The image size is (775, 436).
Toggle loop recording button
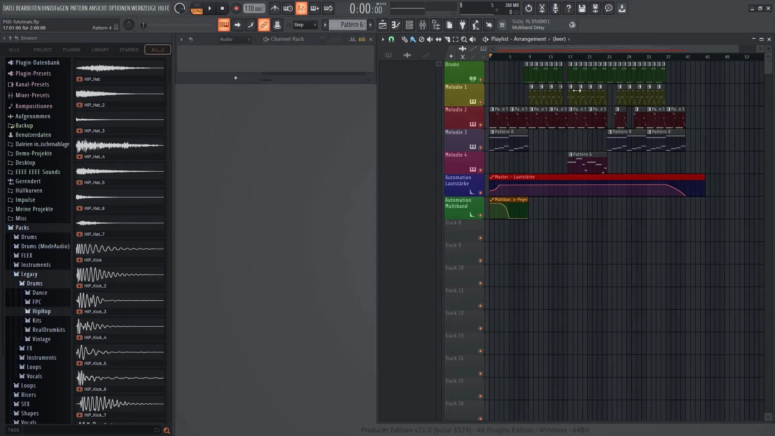tap(328, 8)
